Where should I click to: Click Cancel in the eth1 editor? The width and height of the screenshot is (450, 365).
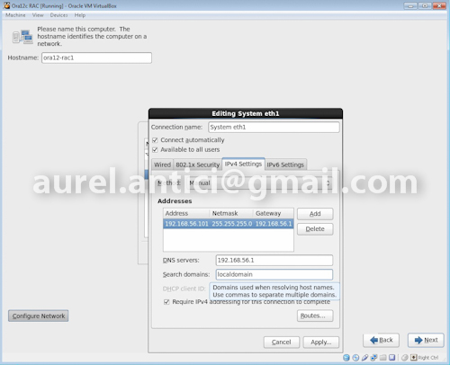(282, 343)
